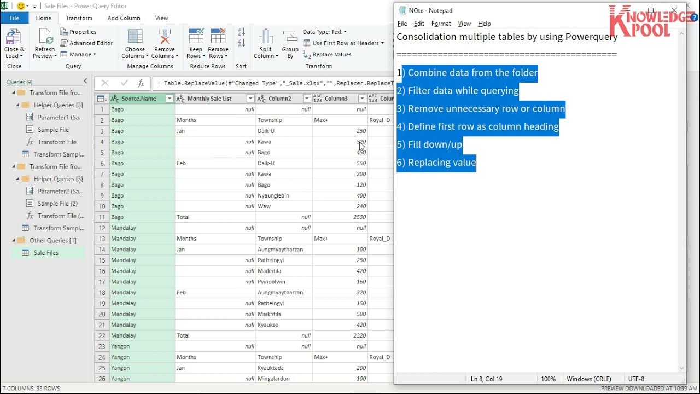Collapse the Other Queries [1] folder
The height and width of the screenshot is (394, 700).
(x=13, y=240)
